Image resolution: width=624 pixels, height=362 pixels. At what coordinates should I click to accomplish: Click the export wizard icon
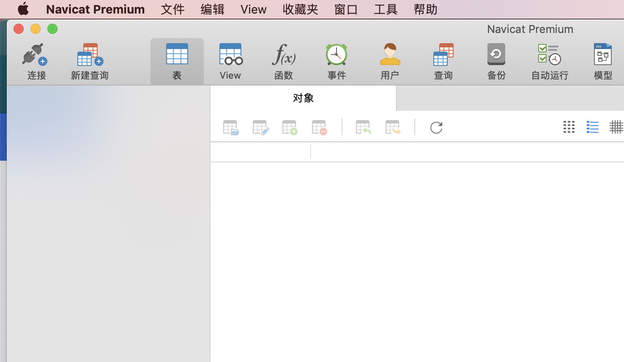(x=393, y=127)
